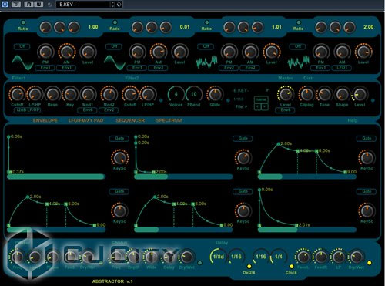Click the delay Dry/Wet knob
This screenshot has width=385, height=286.
click(x=357, y=257)
